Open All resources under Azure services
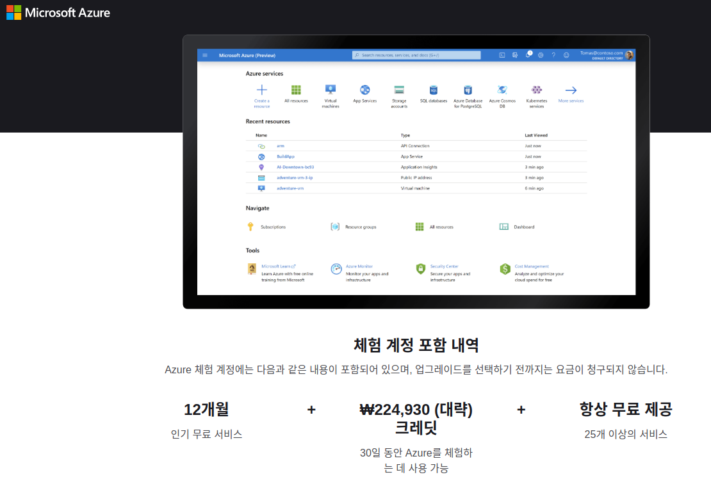This screenshot has width=711, height=502. [296, 90]
